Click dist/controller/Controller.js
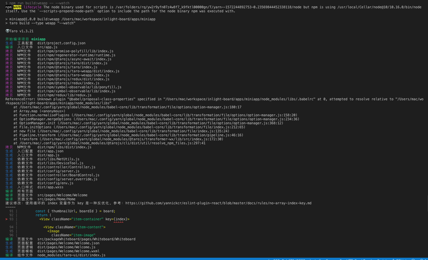Viewport: 428px width, 260px height. click(x=66, y=167)
